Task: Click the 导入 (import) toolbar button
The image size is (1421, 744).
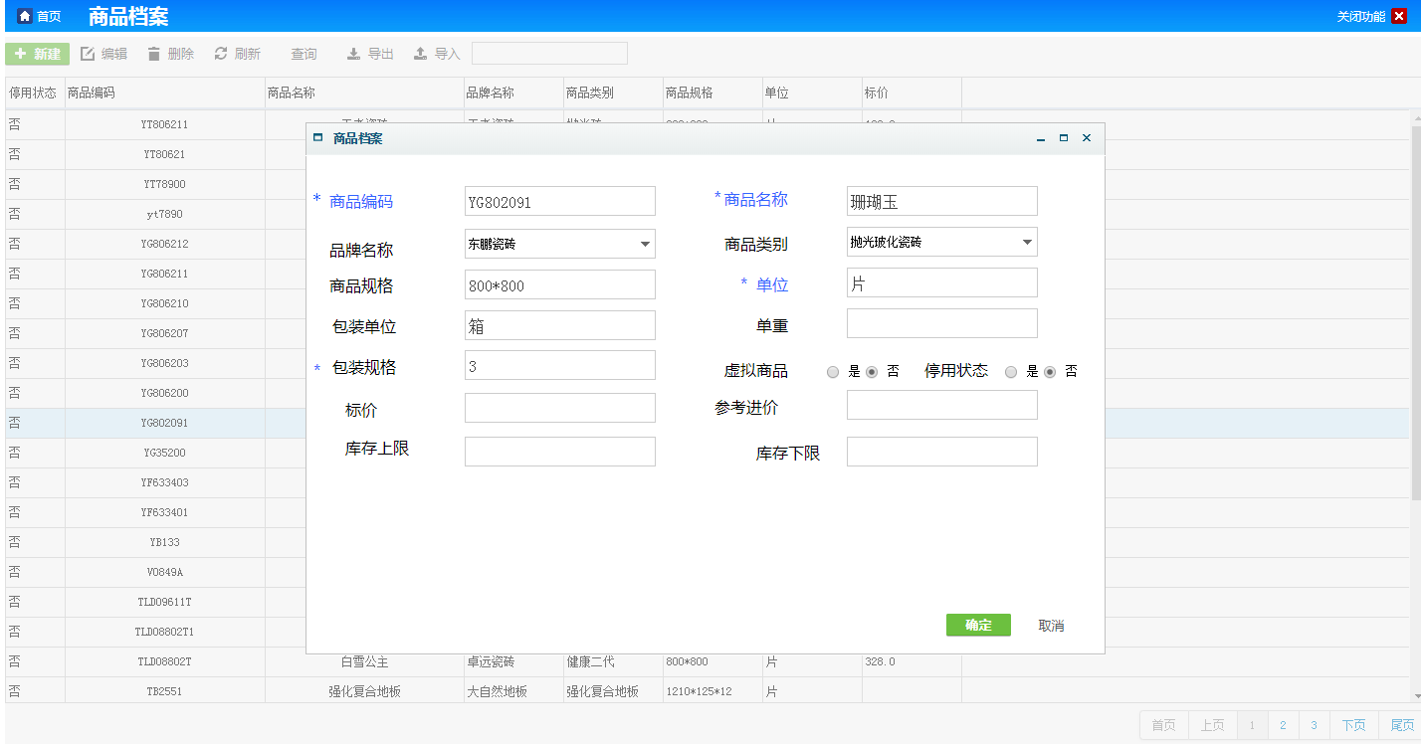Action: 437,54
